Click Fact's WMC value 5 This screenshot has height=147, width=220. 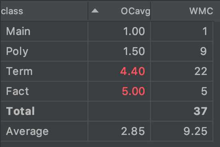click(204, 91)
